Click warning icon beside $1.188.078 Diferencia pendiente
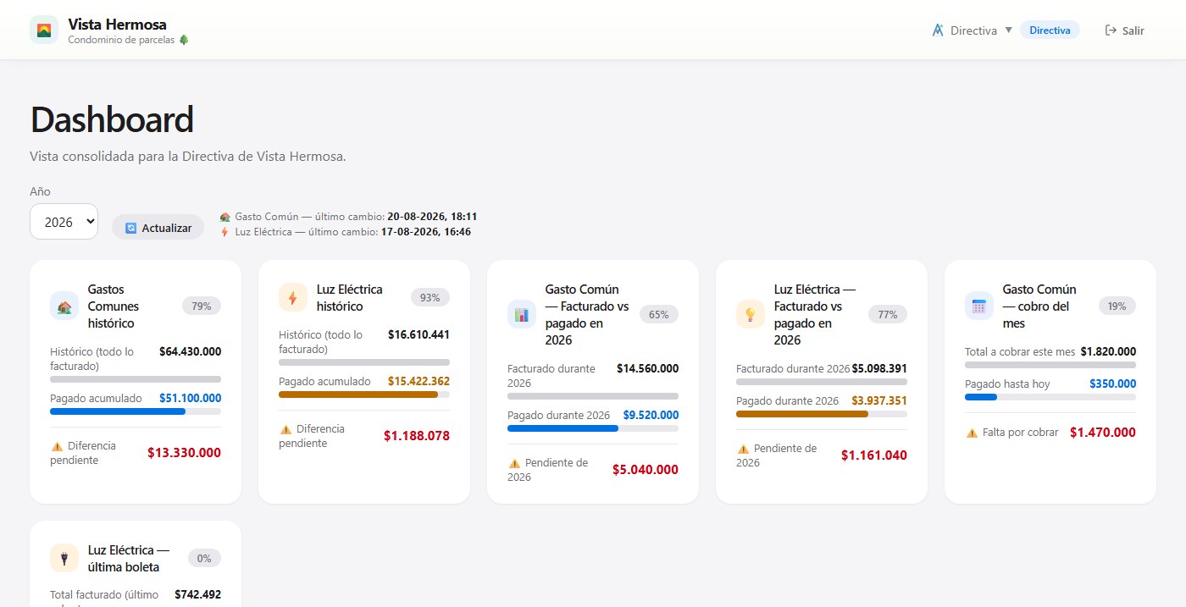The height and width of the screenshot is (607, 1186). click(285, 429)
